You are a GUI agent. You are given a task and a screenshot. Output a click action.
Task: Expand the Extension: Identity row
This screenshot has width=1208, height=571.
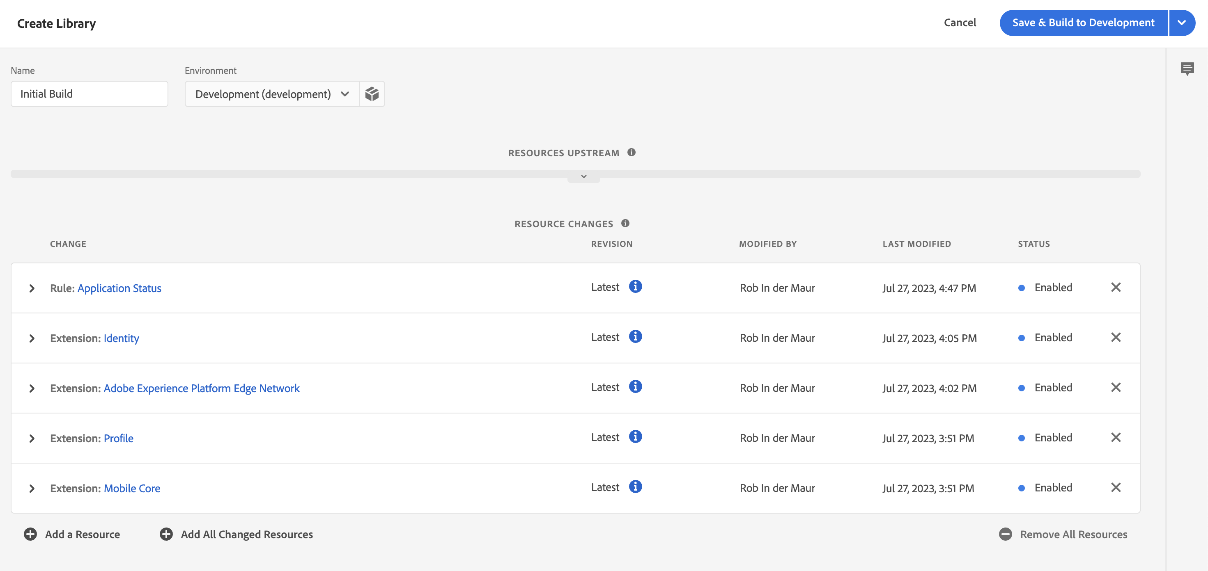coord(32,338)
